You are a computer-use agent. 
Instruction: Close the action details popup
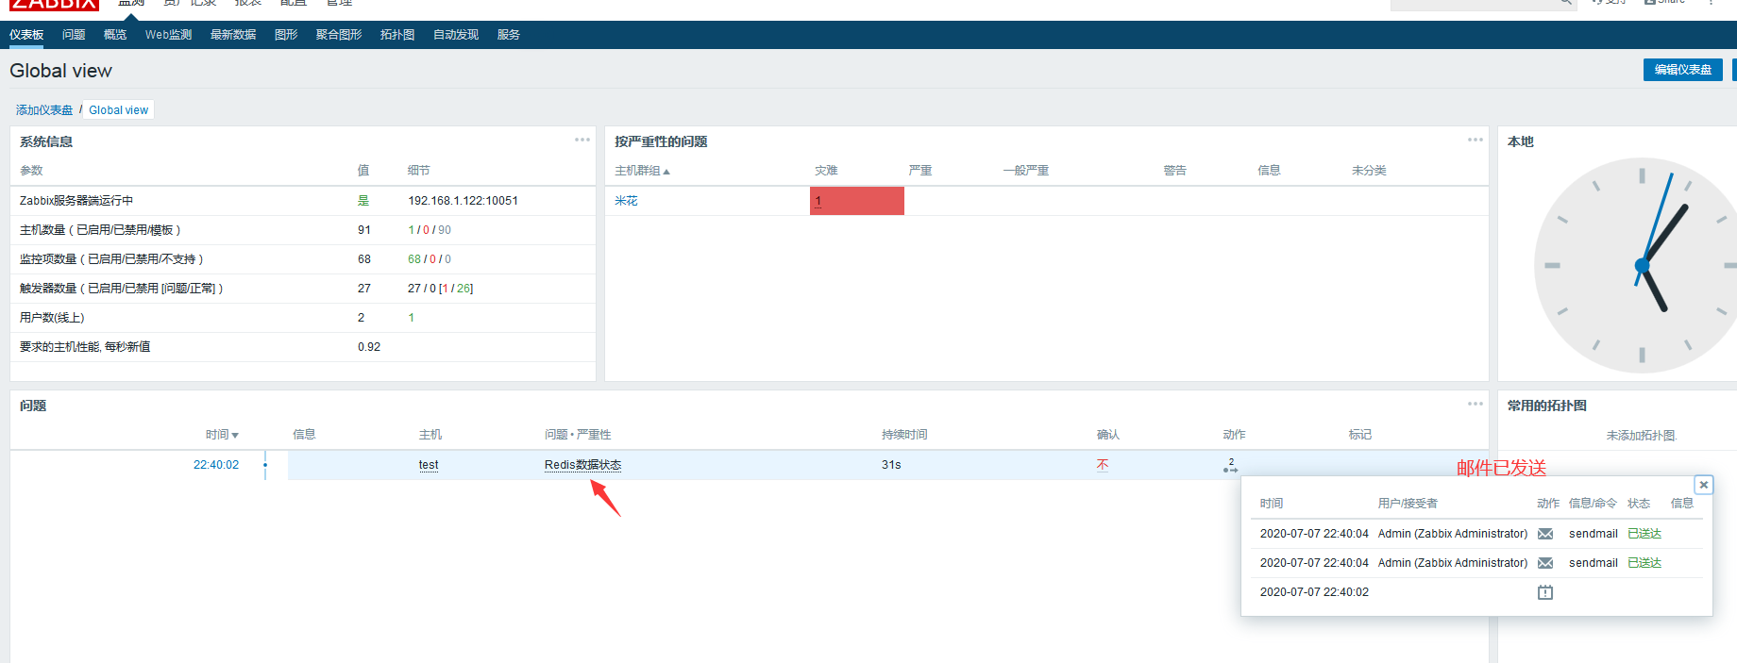[x=1703, y=485]
